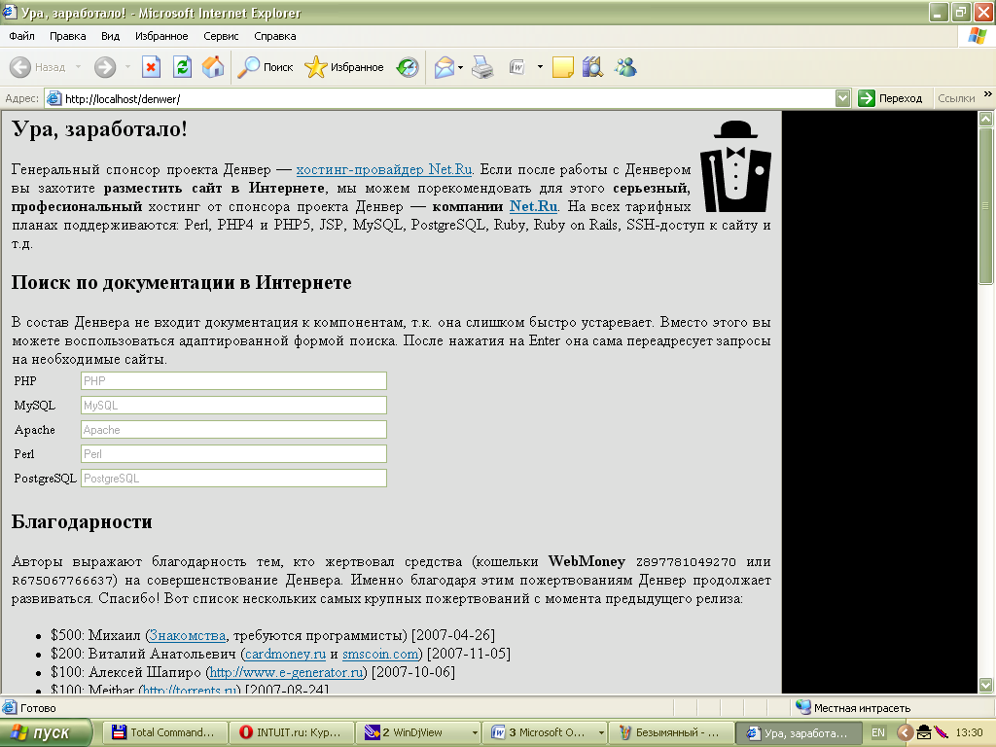Open Справка menu
This screenshot has width=996, height=747.
275,36
